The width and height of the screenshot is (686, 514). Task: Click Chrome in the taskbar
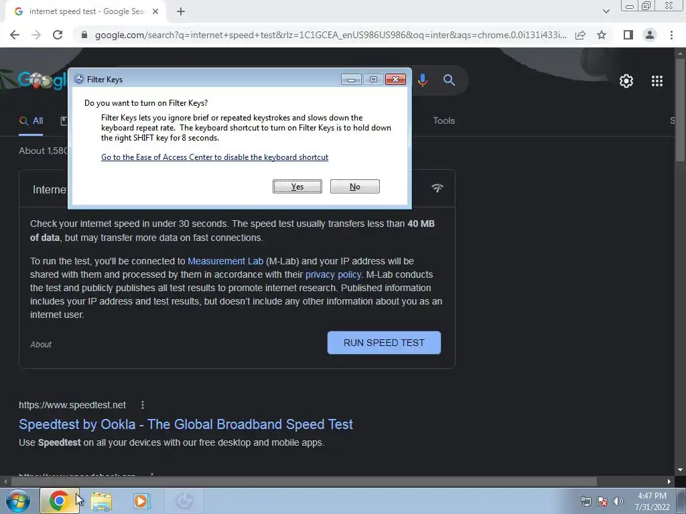60,501
